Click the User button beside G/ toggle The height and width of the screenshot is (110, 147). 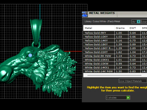(x=144, y=22)
